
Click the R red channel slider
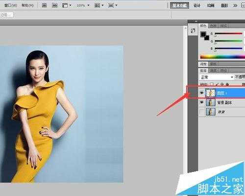click(228, 33)
